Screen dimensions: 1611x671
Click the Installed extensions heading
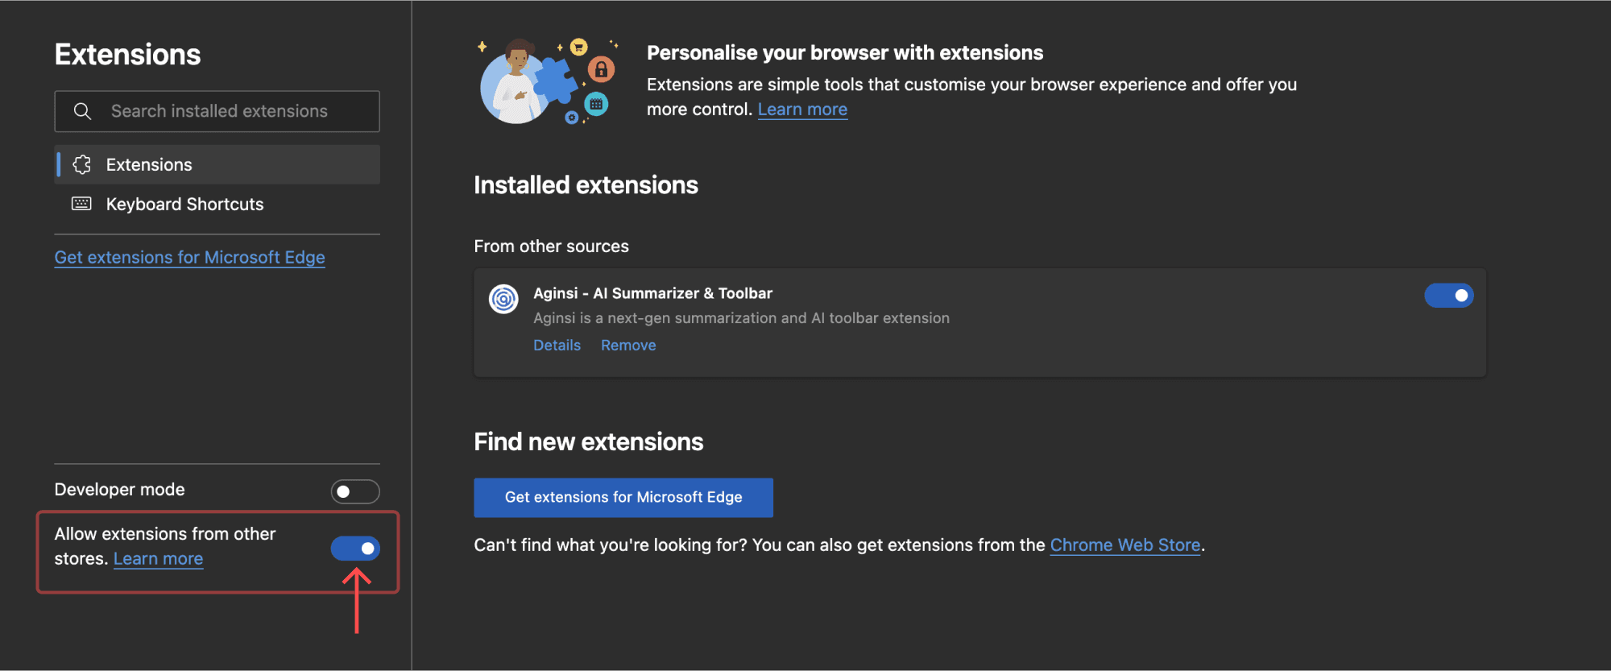coord(586,185)
